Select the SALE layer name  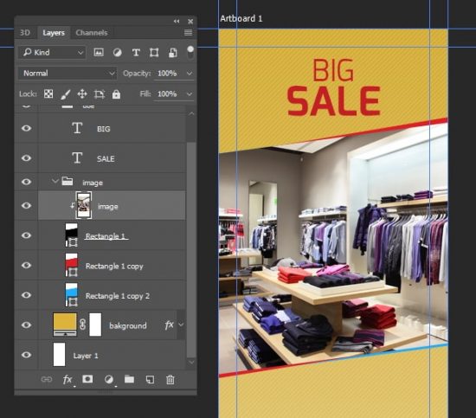[106, 158]
